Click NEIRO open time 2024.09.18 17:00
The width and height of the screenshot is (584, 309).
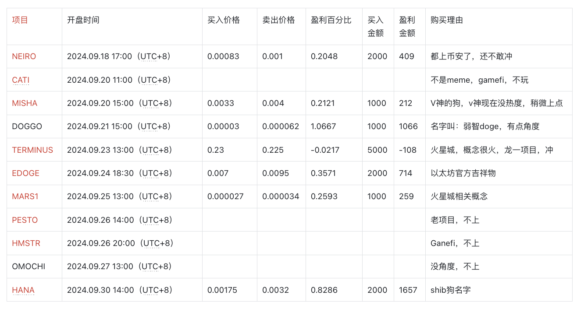click(121, 56)
